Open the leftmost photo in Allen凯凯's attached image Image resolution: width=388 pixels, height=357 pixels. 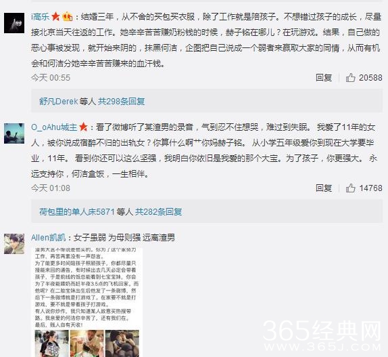52,343
